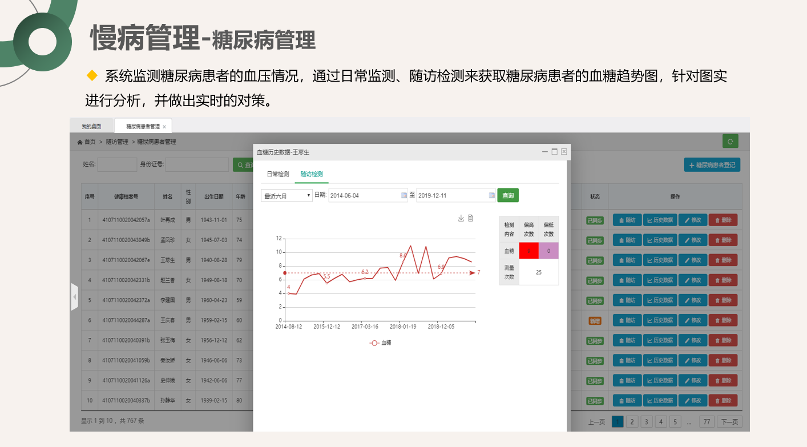Image resolution: width=807 pixels, height=447 pixels.
Task: Toggle the 血糖 legend series marker
Action: point(374,343)
